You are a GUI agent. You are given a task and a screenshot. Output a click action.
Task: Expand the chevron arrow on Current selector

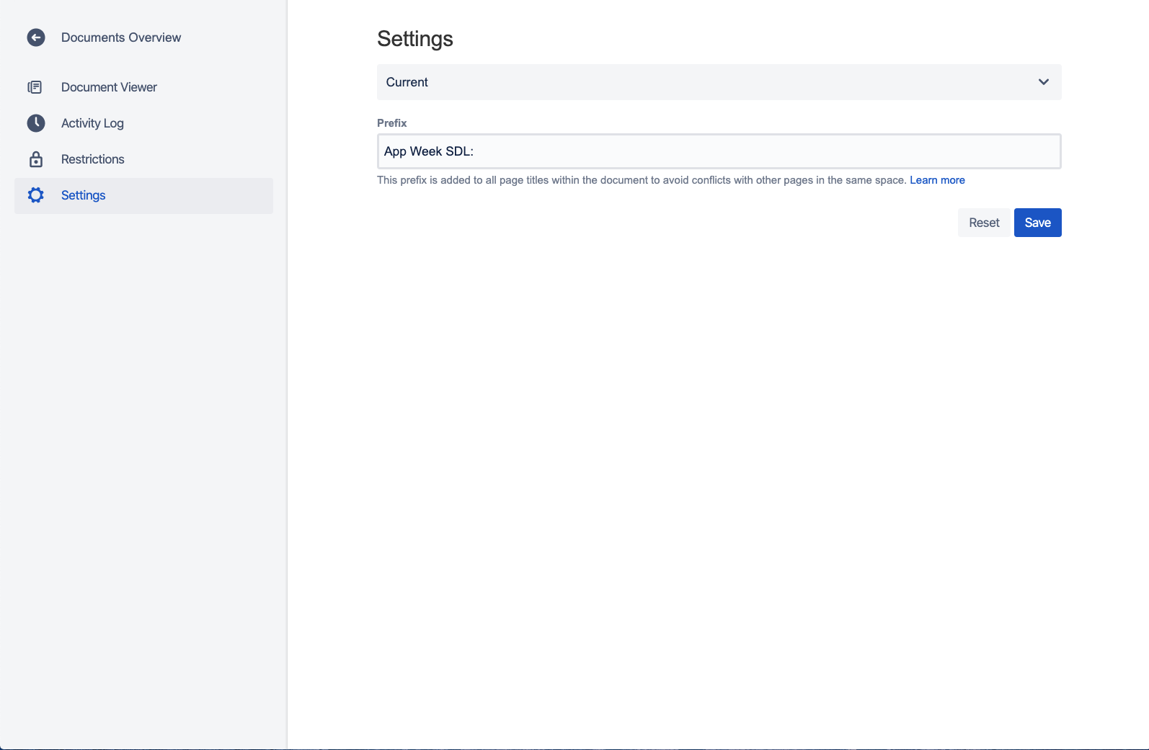(x=1043, y=82)
